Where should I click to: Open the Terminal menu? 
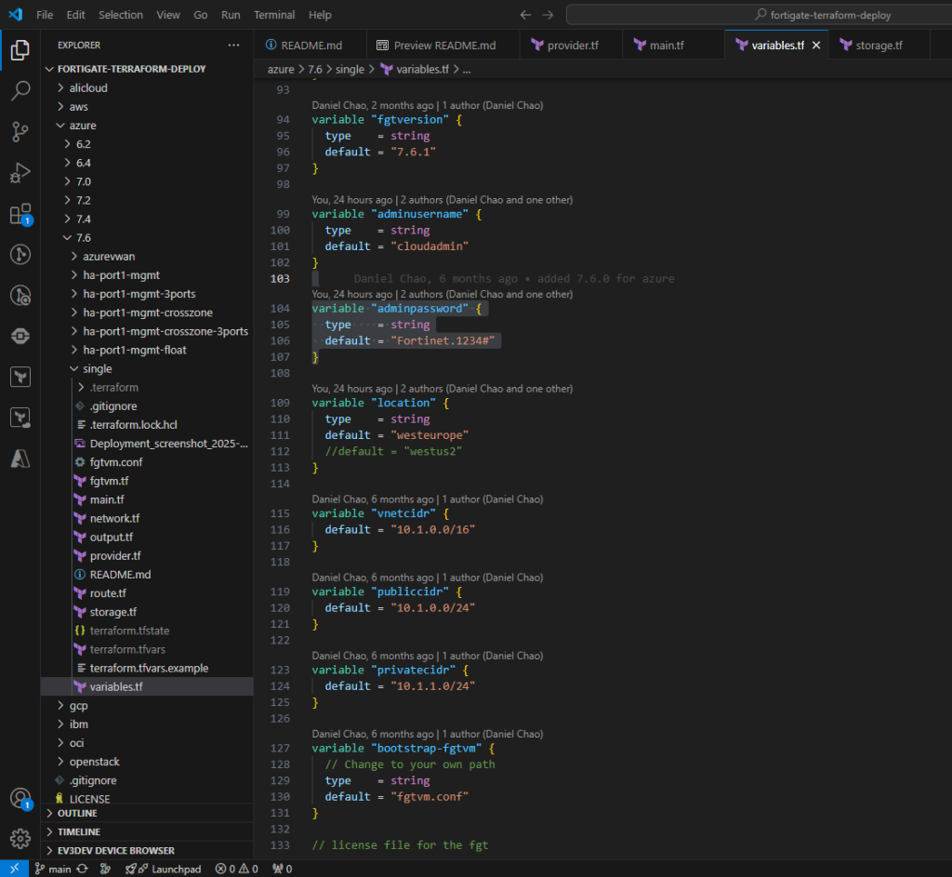click(x=274, y=15)
